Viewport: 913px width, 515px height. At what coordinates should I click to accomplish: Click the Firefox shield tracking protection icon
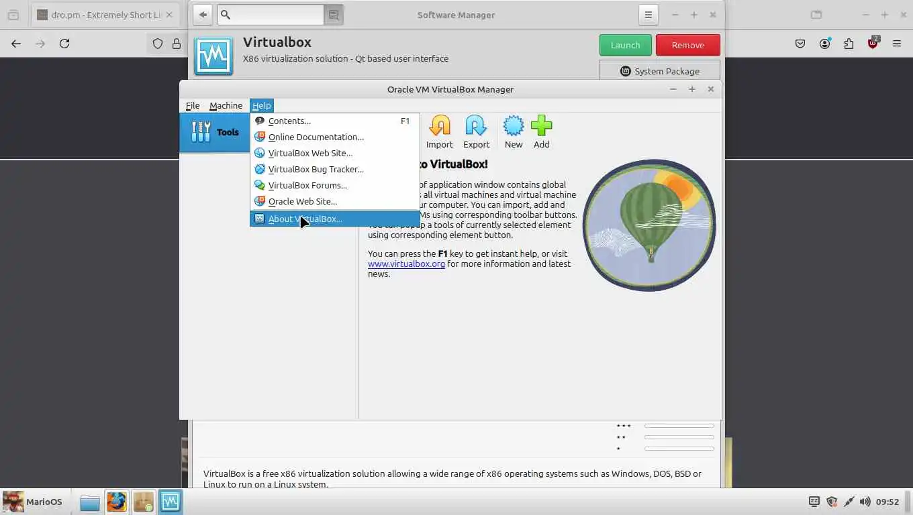158,44
